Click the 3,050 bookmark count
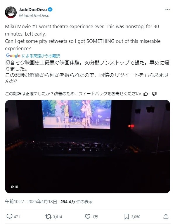 [136, 217]
